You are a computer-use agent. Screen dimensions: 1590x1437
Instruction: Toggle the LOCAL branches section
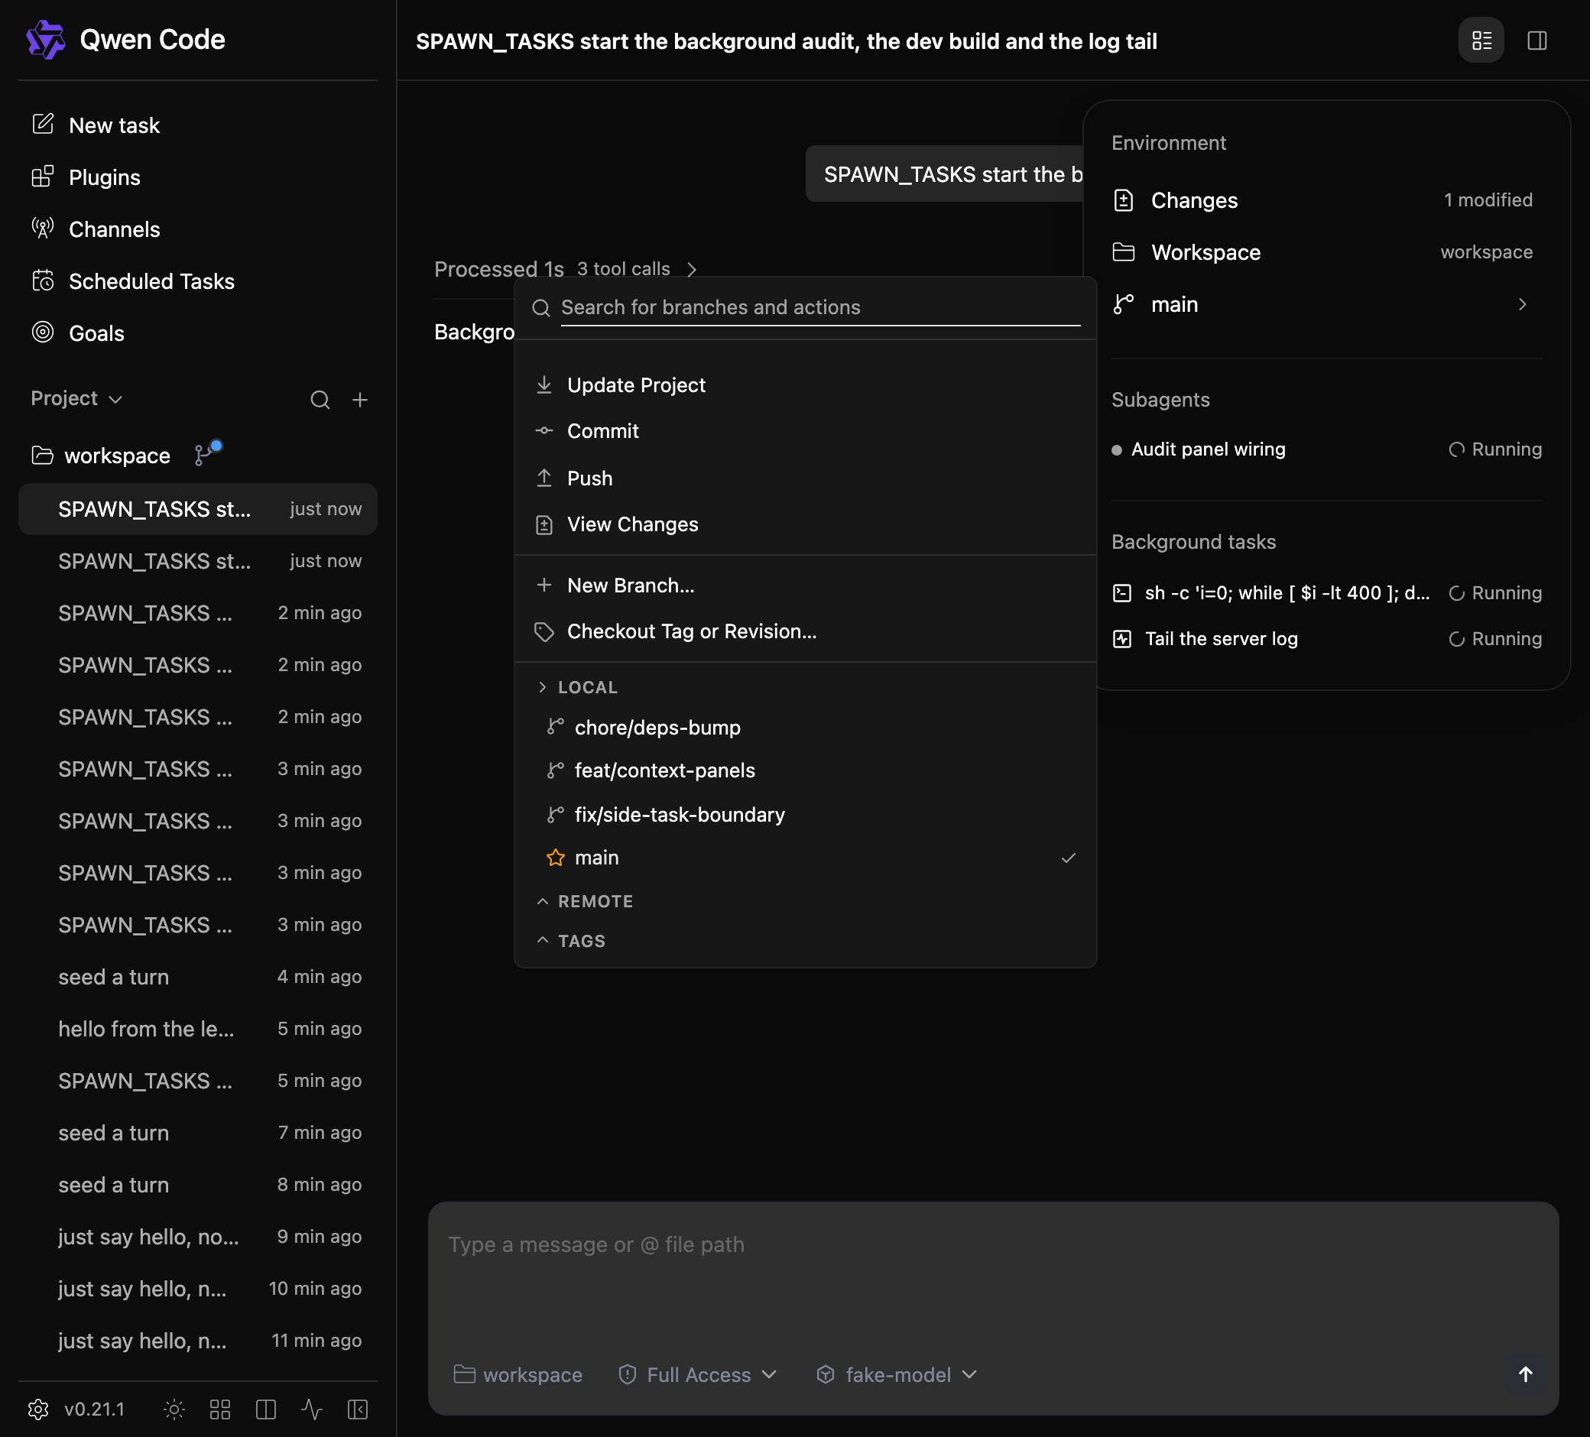click(576, 687)
